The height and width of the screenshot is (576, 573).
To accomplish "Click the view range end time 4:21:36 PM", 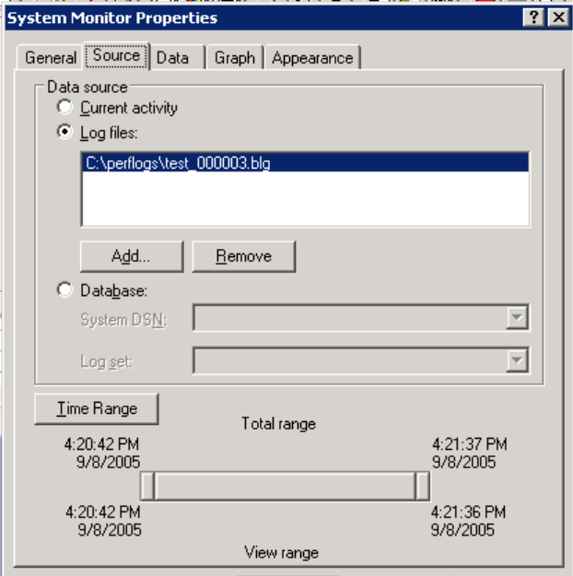I will [468, 512].
